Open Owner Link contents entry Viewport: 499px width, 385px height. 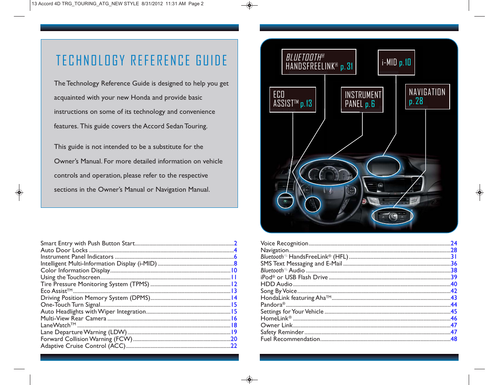(359, 325)
